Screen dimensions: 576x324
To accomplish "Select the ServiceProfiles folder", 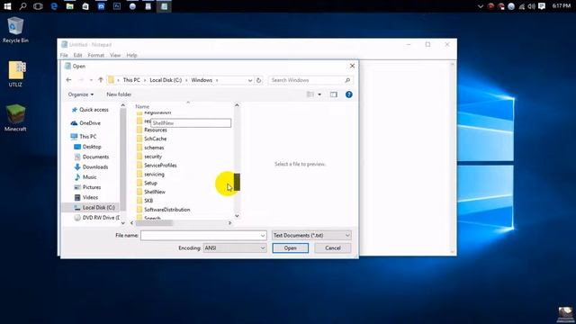I will 157,166.
